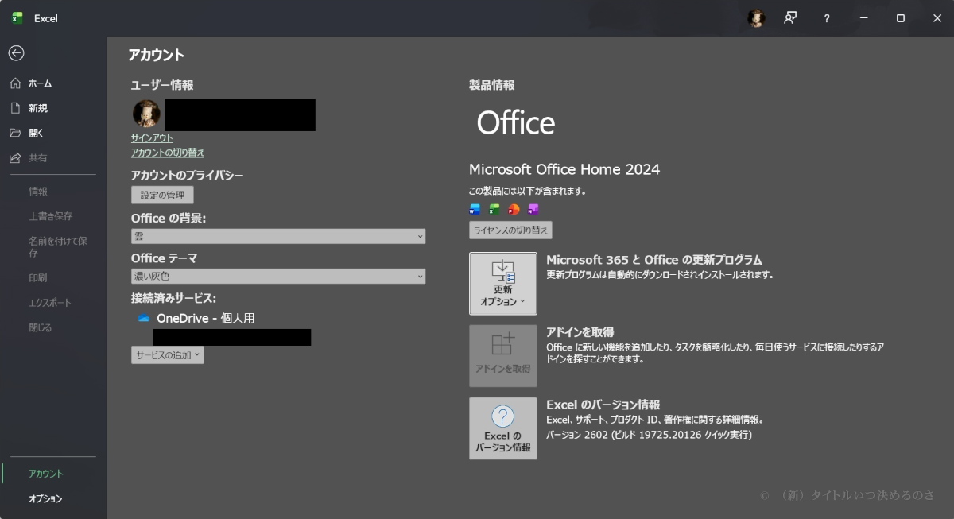Image resolution: width=954 pixels, height=519 pixels.
Task: Click the home icon beside ホーム
Action: coord(15,83)
